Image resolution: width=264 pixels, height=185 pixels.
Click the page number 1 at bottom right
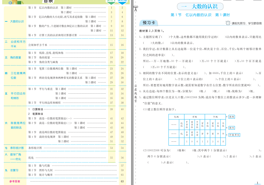click(x=257, y=183)
